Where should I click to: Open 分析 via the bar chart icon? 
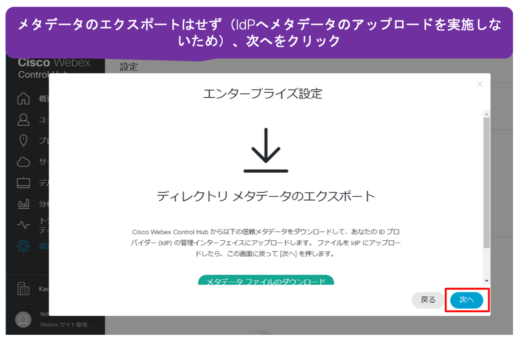click(x=23, y=203)
